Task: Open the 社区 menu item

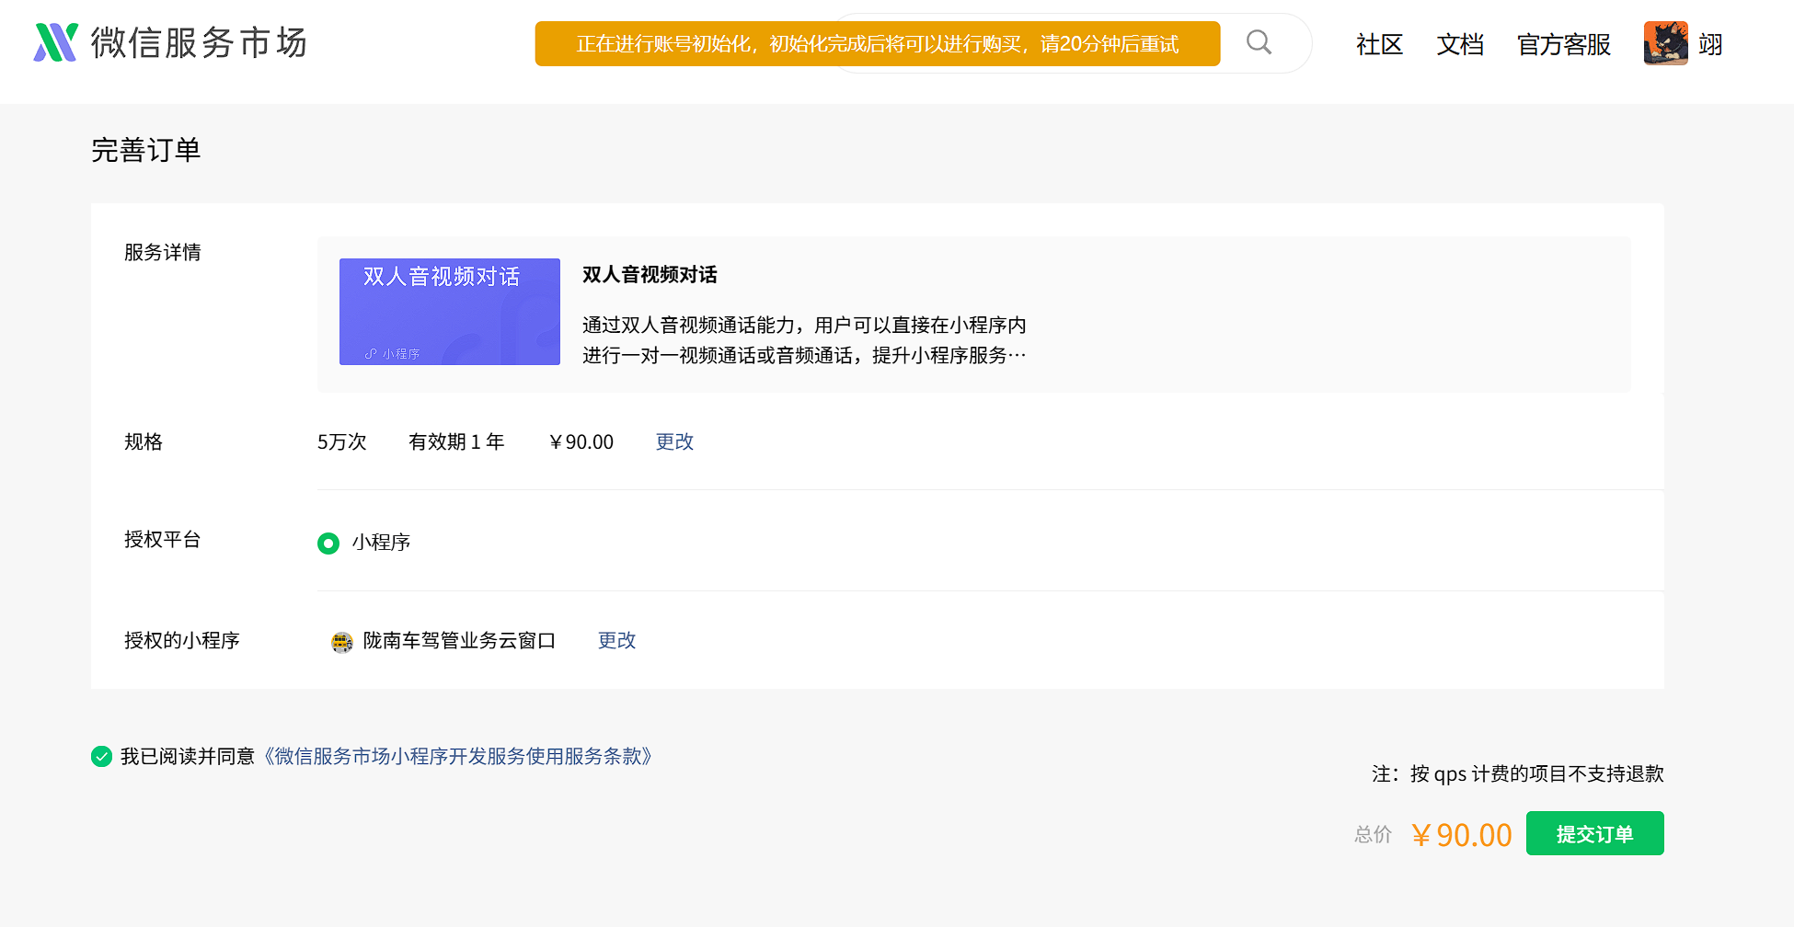Action: 1379,44
